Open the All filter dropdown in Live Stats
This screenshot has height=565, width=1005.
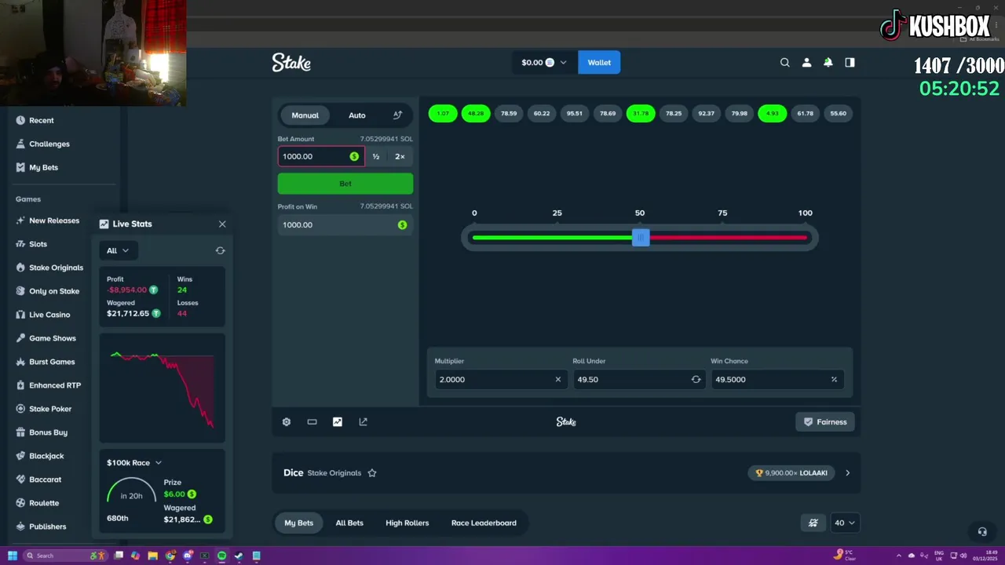click(119, 250)
